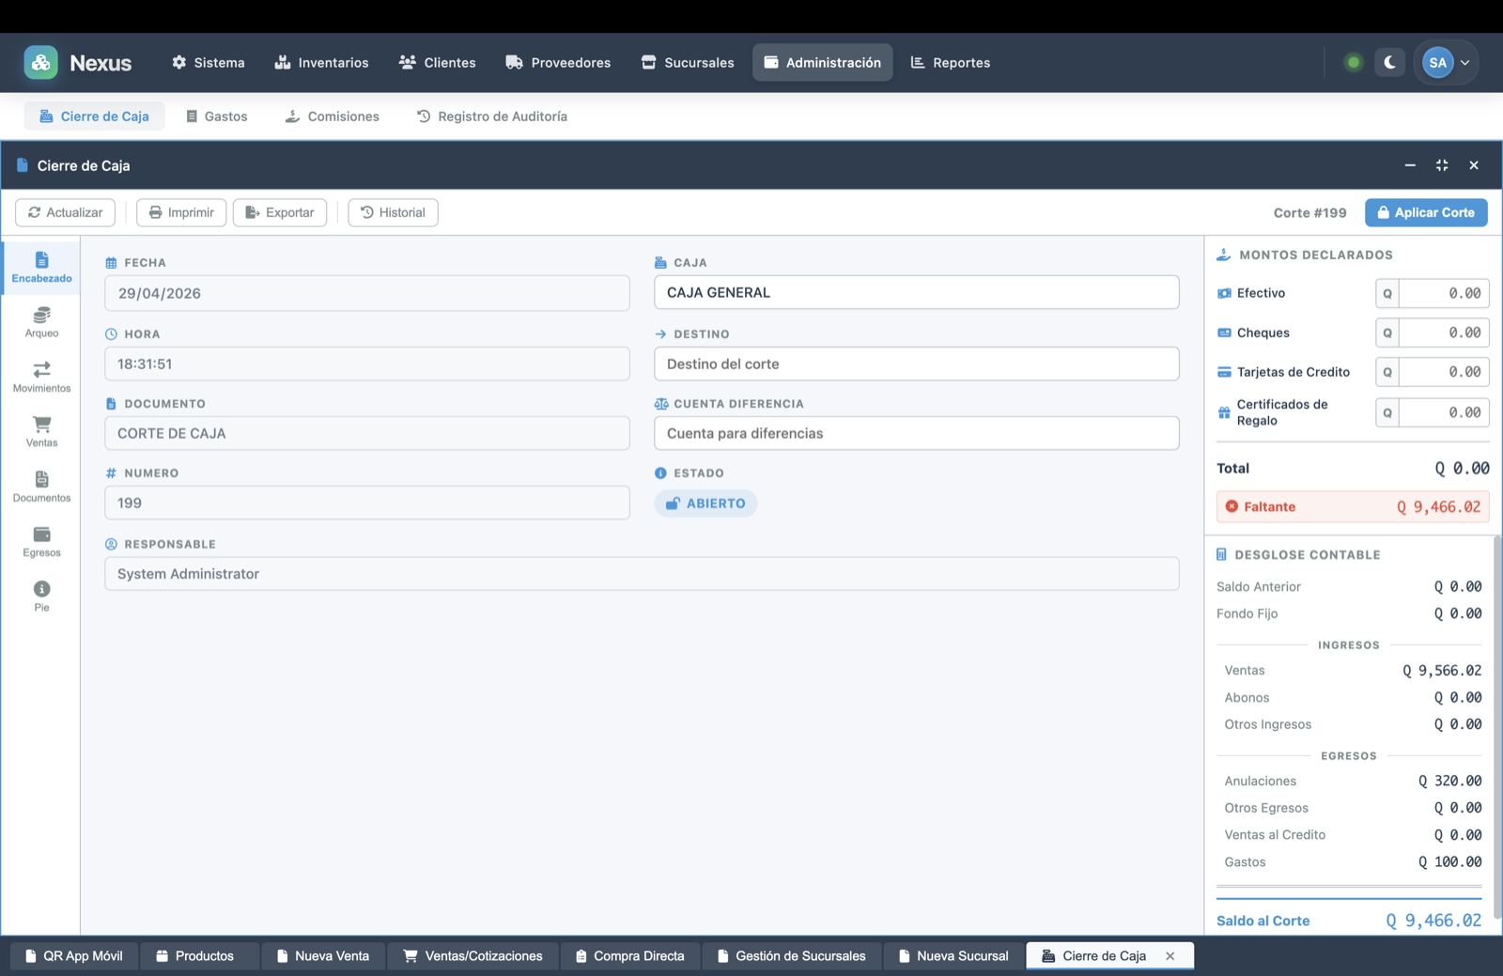Viewport: 1503px width, 976px height.
Task: Click the Nexus logo icon
Action: tap(40, 63)
